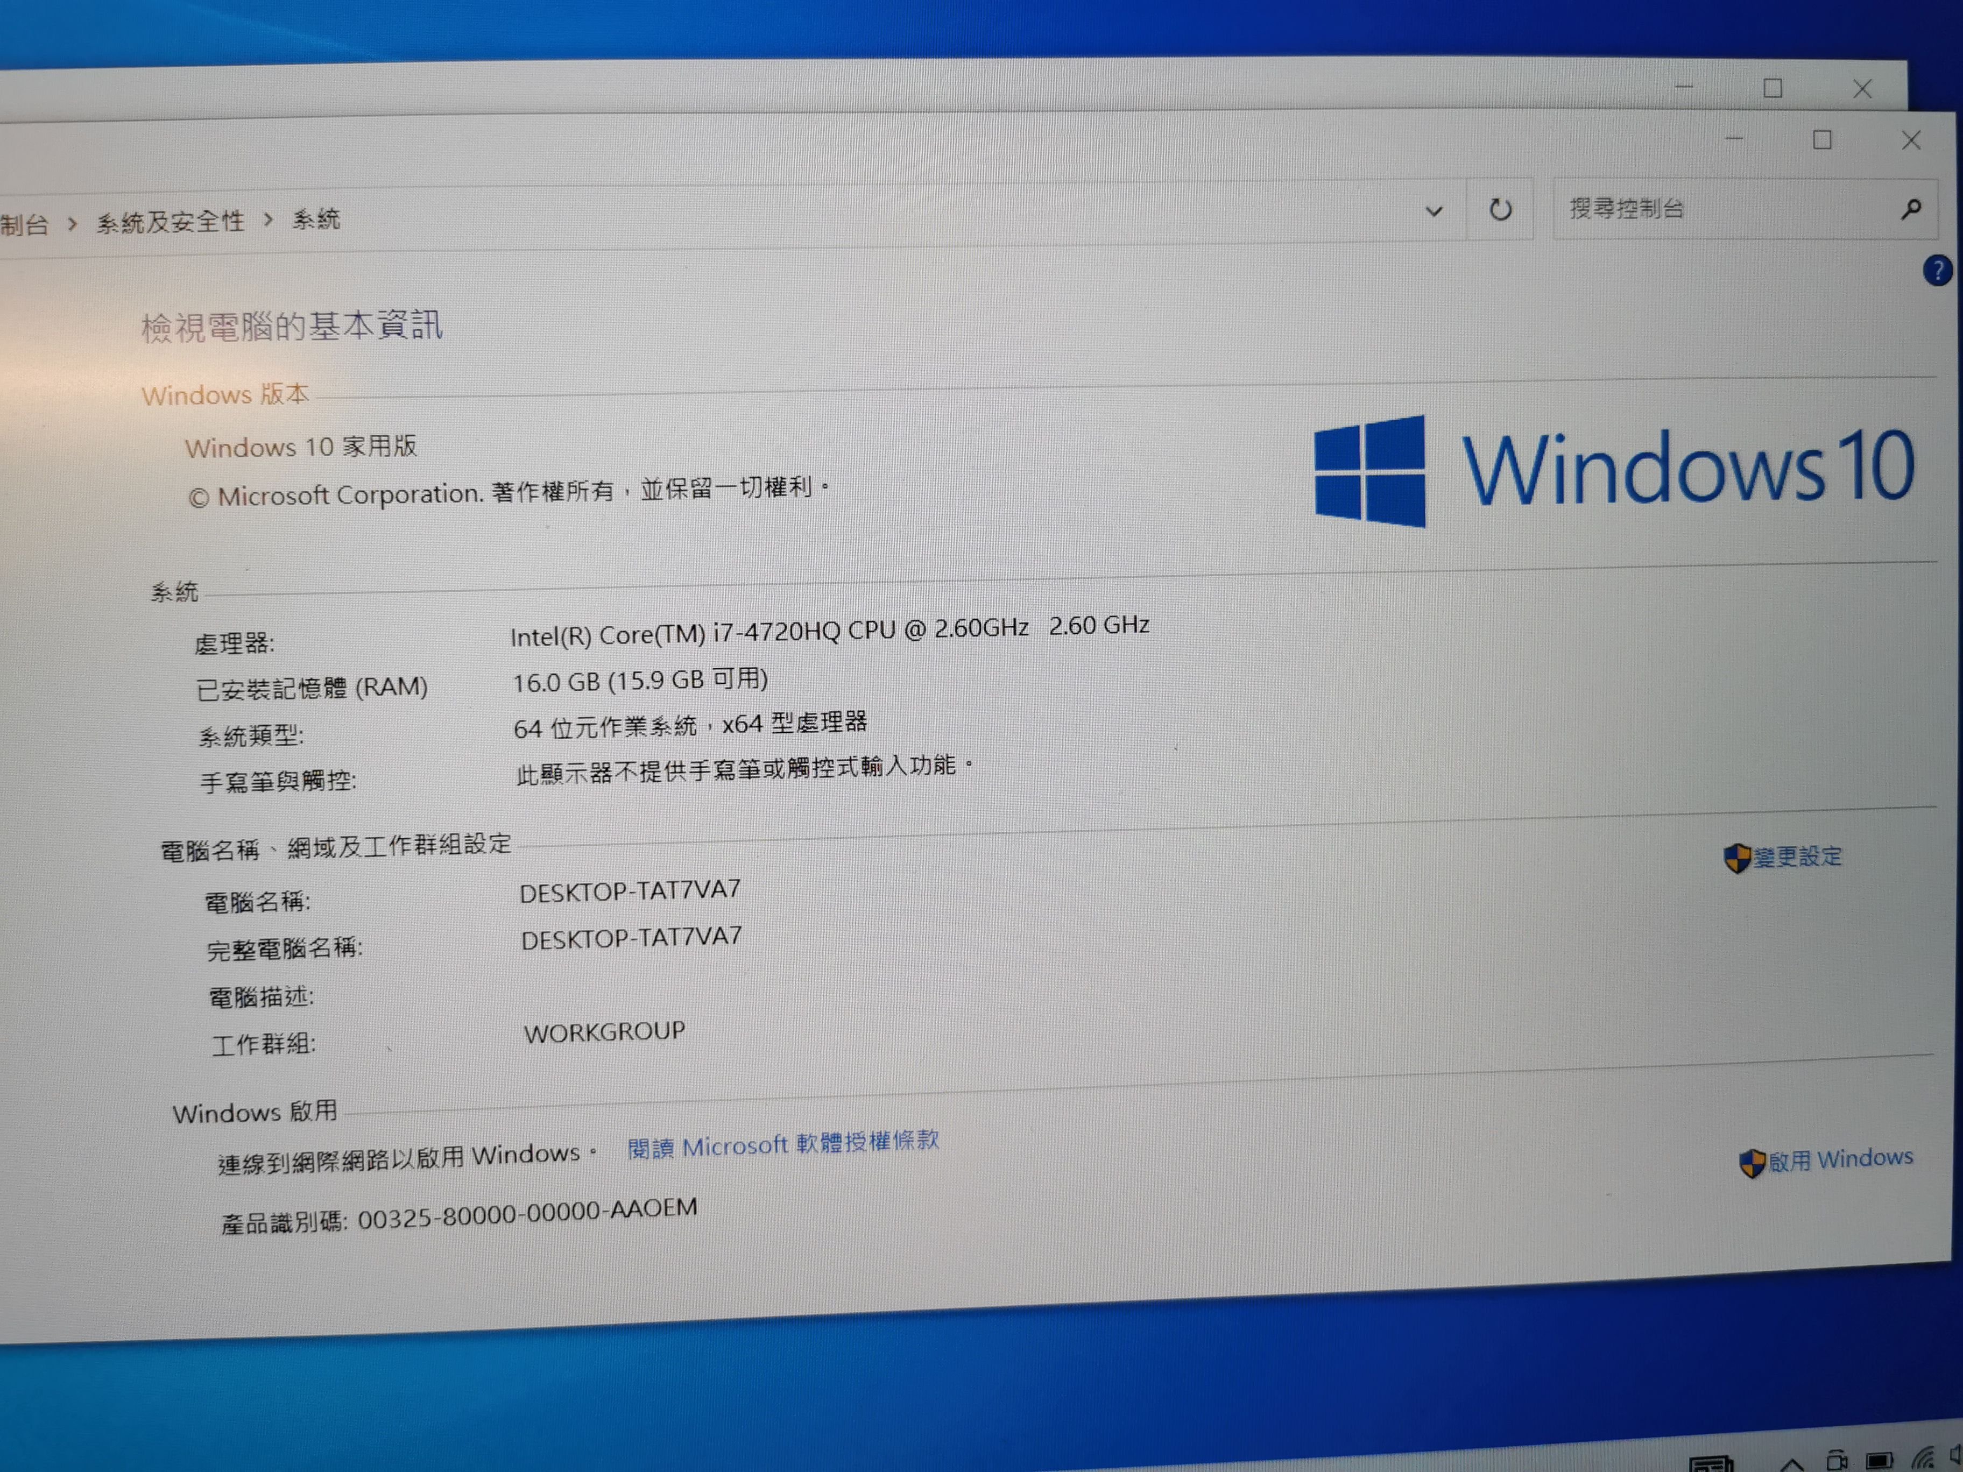Click the Windows 版本 section heading

click(224, 394)
